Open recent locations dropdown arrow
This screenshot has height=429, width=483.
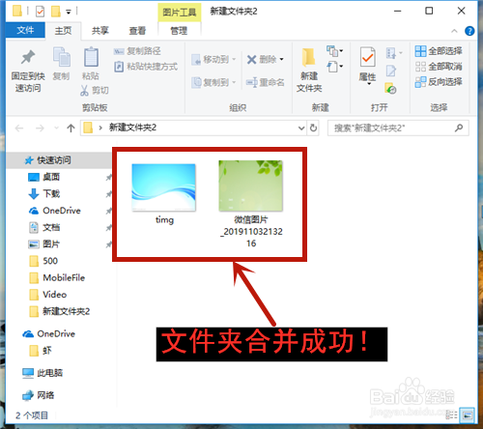tap(57, 129)
